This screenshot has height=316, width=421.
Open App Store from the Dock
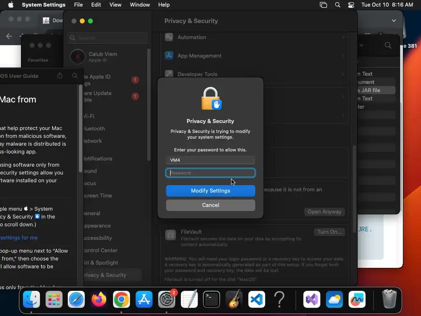click(x=144, y=299)
